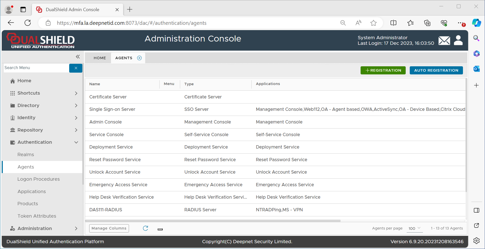Open browser Favorites star icon

coord(373,23)
